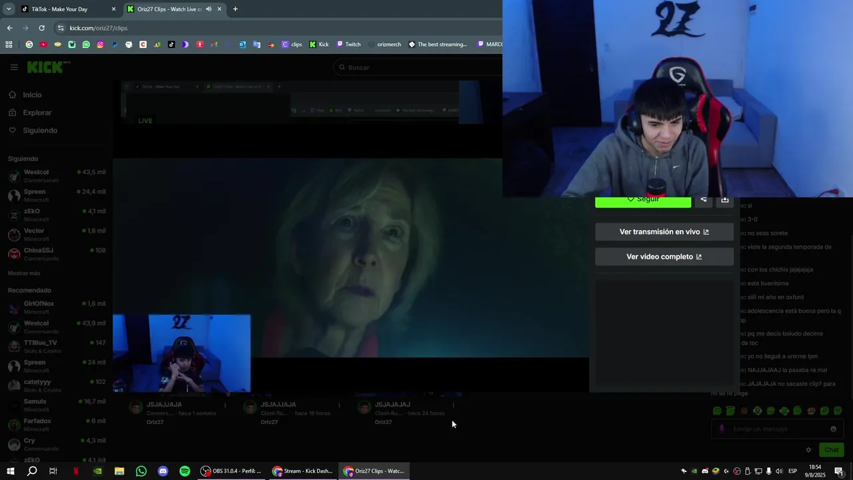Open the Kick bookmark
This screenshot has width=853, height=480.
pyautogui.click(x=319, y=45)
